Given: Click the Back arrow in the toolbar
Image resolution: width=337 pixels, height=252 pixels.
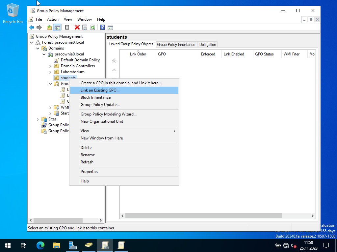Looking at the screenshot, I should click(32, 28).
